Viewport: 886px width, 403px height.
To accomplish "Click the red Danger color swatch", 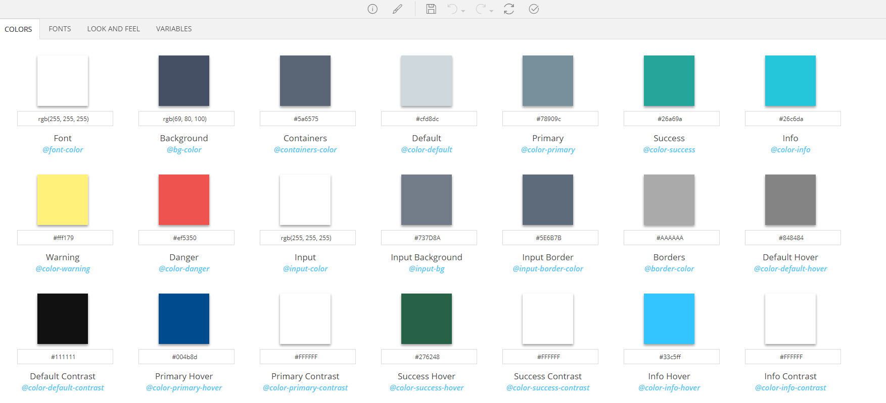I will tap(184, 200).
